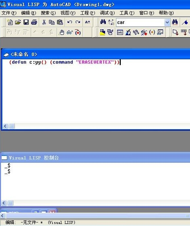Image resolution: width=190 pixels, height=226 pixels.
Task: Add watch using the glasses icon
Action: tap(70, 32)
